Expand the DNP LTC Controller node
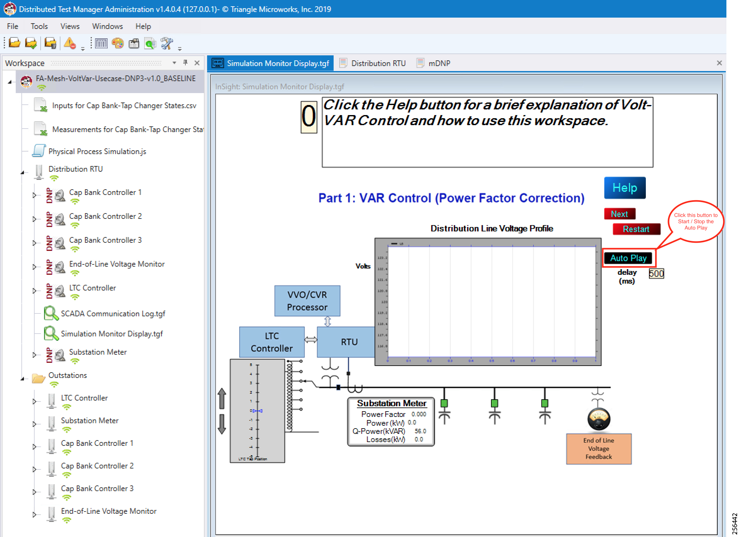 click(x=34, y=291)
